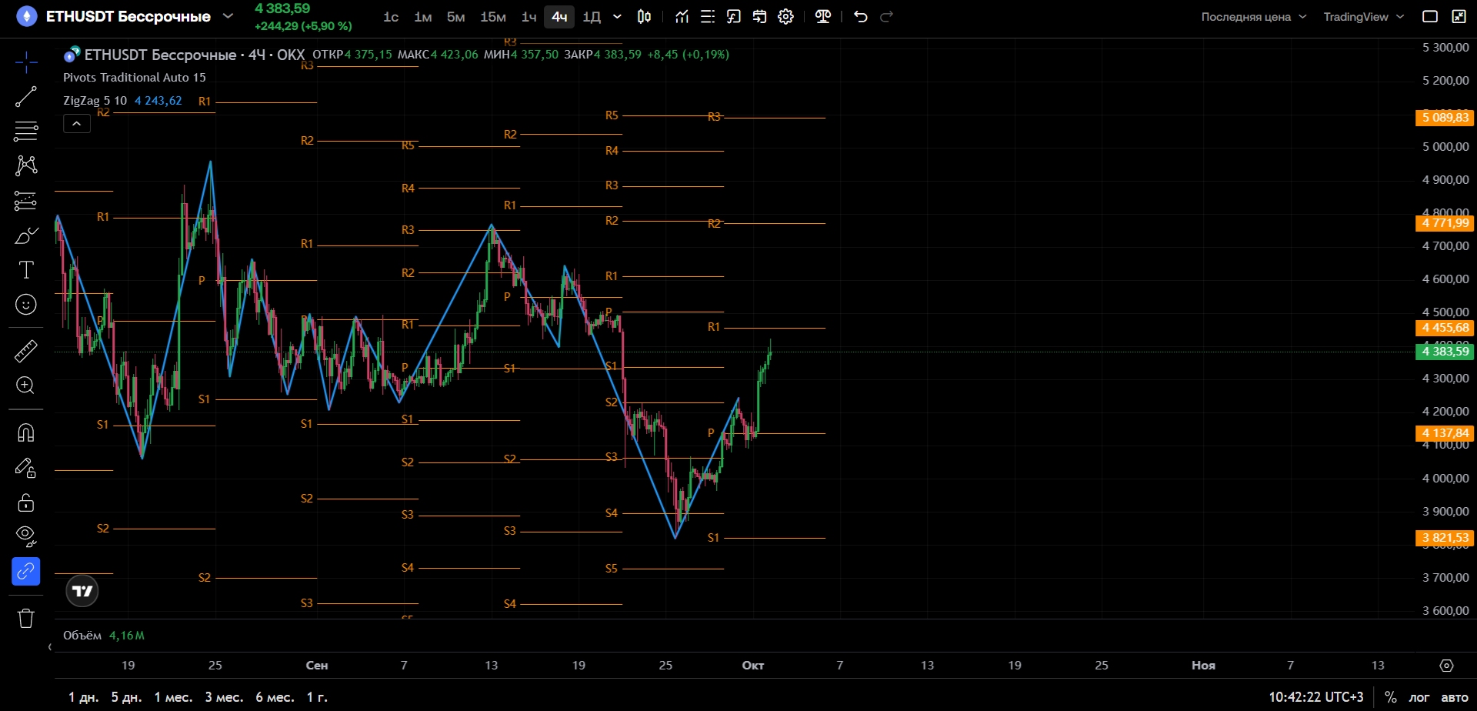The image size is (1477, 711).
Task: Set date range to 1 г.
Action: tap(317, 697)
